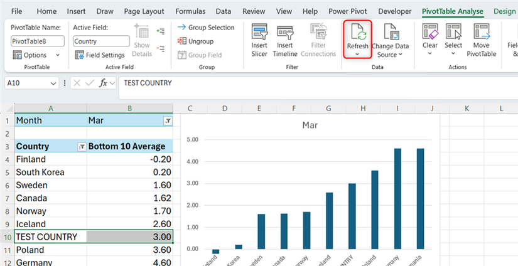
Task: Click the Insert Timeline icon
Action: [x=285, y=32]
